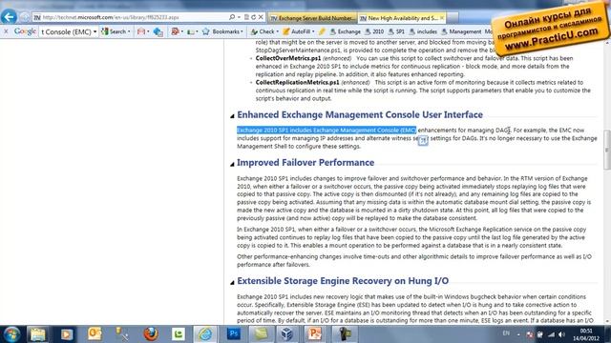Click the '2010' find-word button on toolbar

click(x=374, y=31)
